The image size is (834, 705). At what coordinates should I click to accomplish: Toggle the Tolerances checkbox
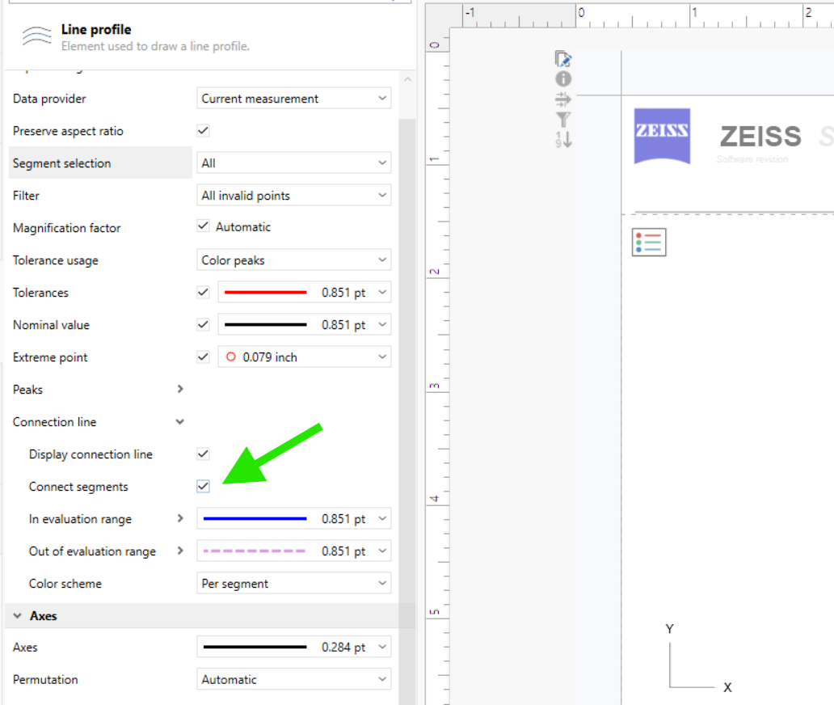tap(203, 292)
